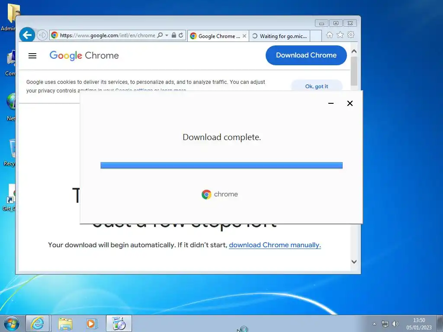Click the Show desktop button
The image size is (443, 332).
coord(440,323)
